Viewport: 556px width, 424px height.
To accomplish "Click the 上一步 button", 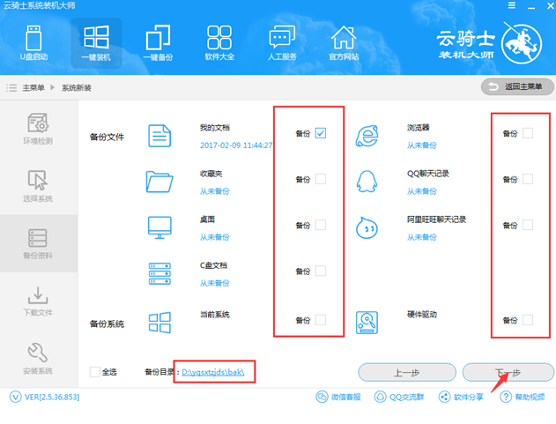I will (407, 372).
